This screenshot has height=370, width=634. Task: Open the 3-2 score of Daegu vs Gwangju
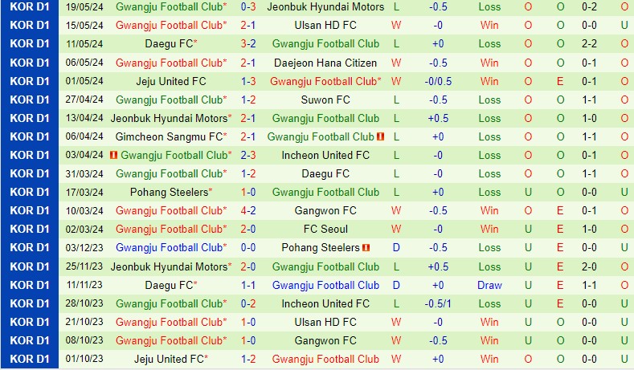(248, 44)
